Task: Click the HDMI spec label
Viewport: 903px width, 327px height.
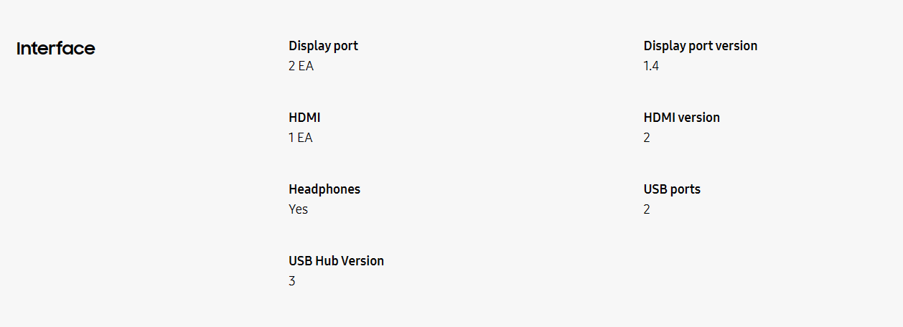Action: 304,118
